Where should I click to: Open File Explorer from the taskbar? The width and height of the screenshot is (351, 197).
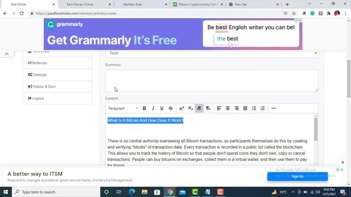click(x=144, y=192)
